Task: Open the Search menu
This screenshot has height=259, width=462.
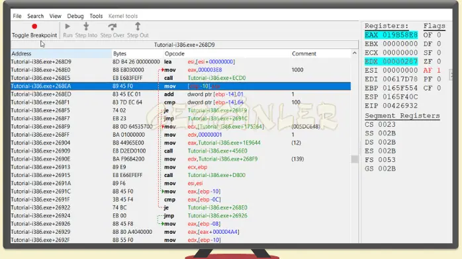Action: click(x=35, y=16)
